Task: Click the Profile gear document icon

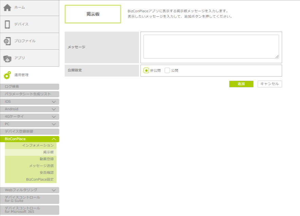Action: [7, 41]
